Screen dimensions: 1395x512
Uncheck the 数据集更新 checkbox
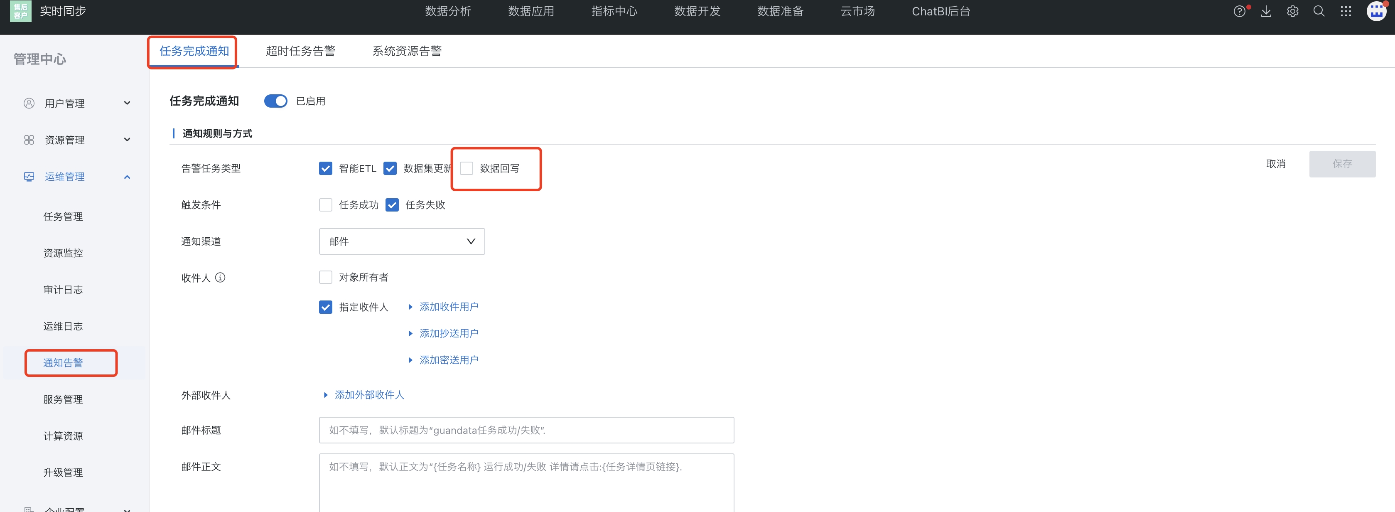pyautogui.click(x=390, y=168)
